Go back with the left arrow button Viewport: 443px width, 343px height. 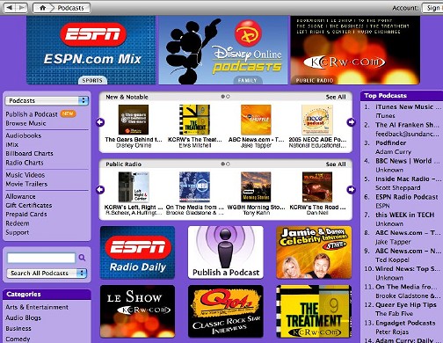[10, 8]
